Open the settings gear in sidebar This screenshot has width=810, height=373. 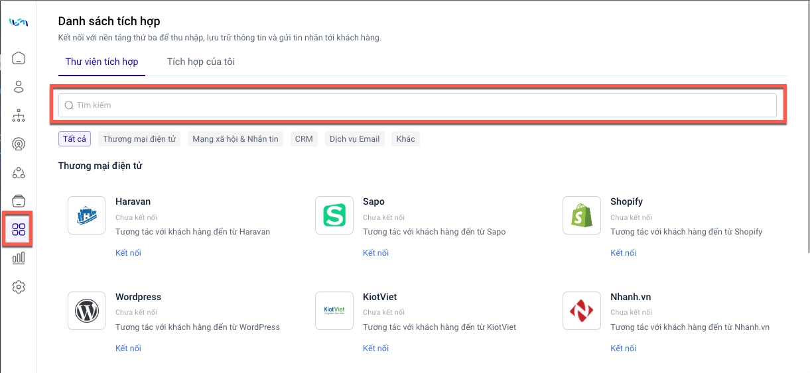coord(19,287)
